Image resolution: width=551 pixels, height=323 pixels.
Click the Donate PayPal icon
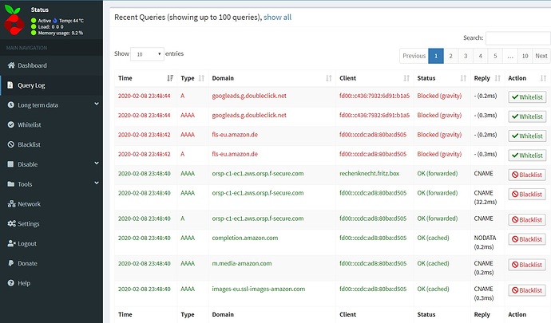click(10, 263)
